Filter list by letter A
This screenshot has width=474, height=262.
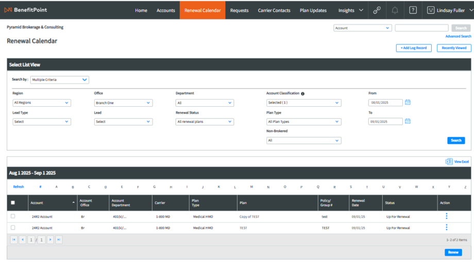pos(57,187)
